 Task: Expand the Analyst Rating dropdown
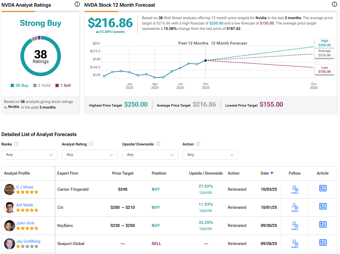(90, 155)
